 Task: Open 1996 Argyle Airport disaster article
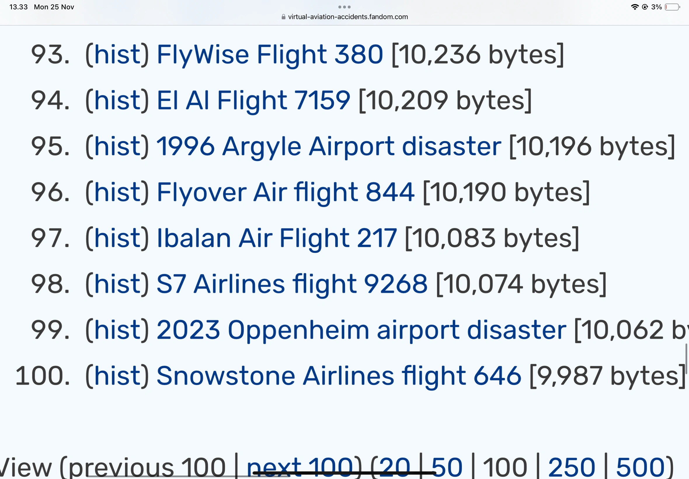329,146
